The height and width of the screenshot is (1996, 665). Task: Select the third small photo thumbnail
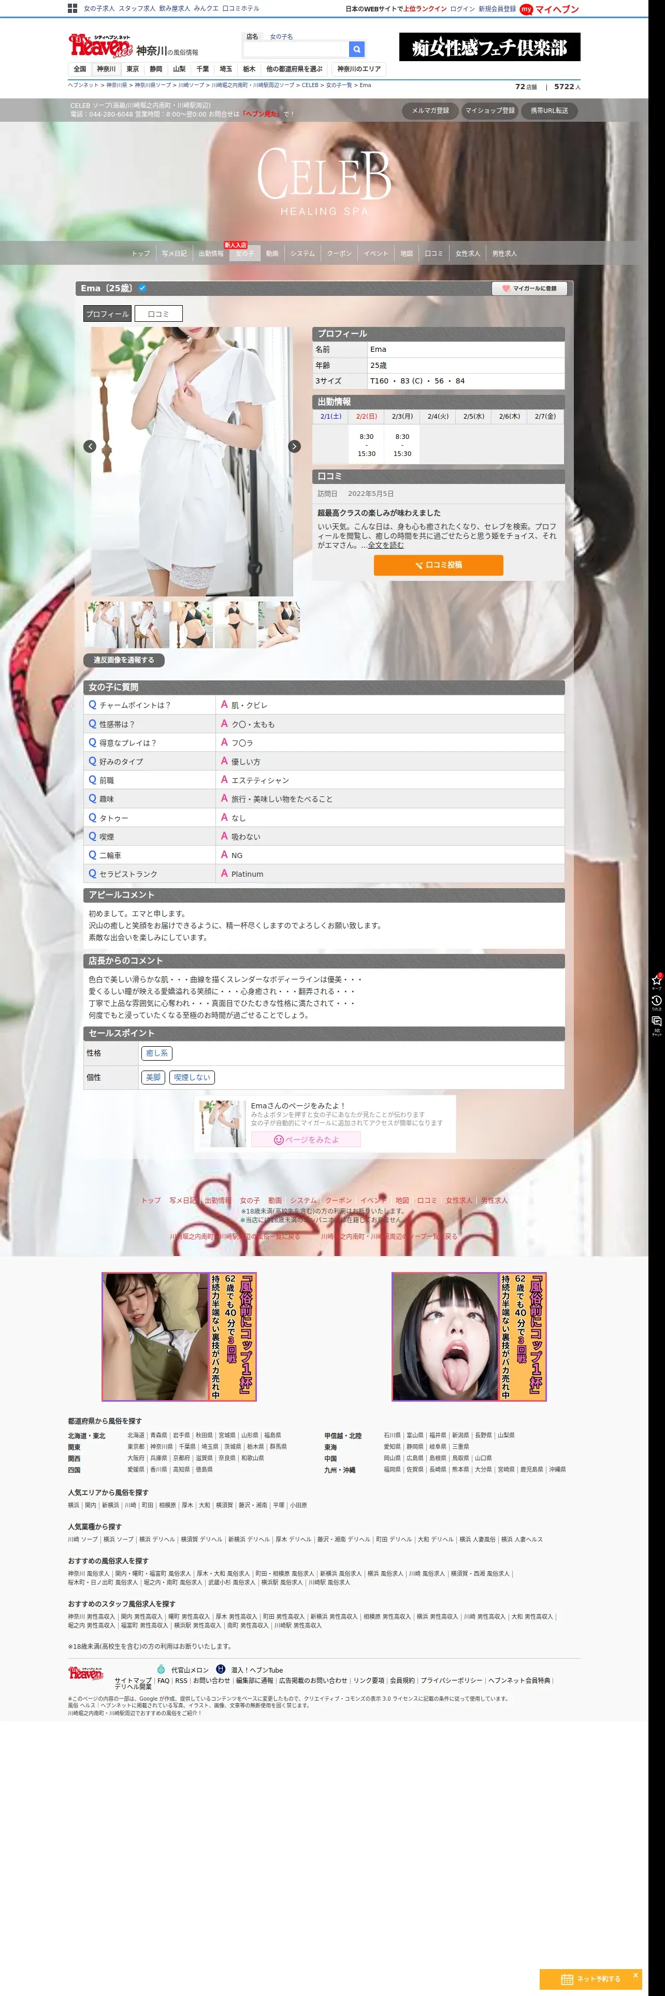click(x=191, y=624)
